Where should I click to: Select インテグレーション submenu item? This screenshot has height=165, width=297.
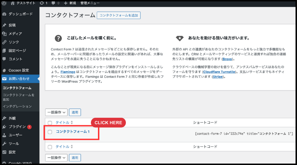(17, 106)
